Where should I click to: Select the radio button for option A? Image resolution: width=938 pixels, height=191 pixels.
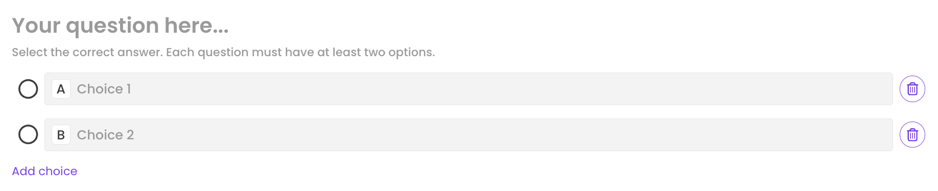pos(28,89)
